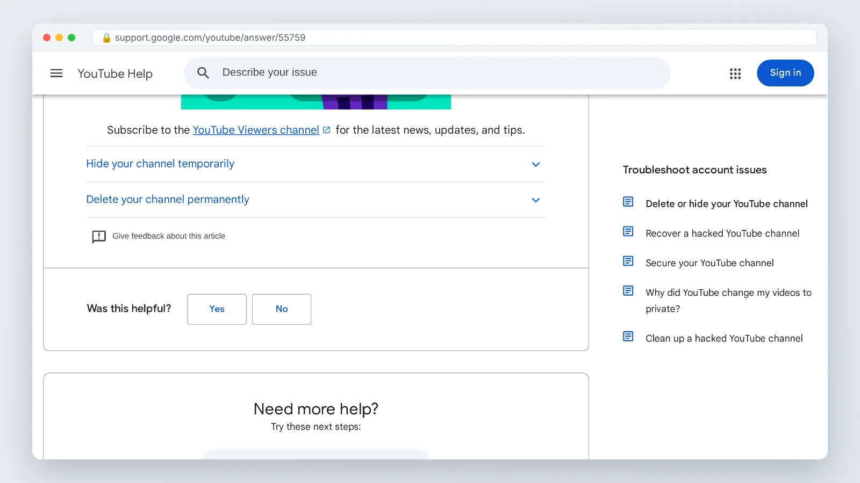Click Give feedback about this article
The width and height of the screenshot is (860, 483).
tap(169, 236)
